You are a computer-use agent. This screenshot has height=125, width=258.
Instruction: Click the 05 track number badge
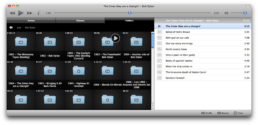159,49
